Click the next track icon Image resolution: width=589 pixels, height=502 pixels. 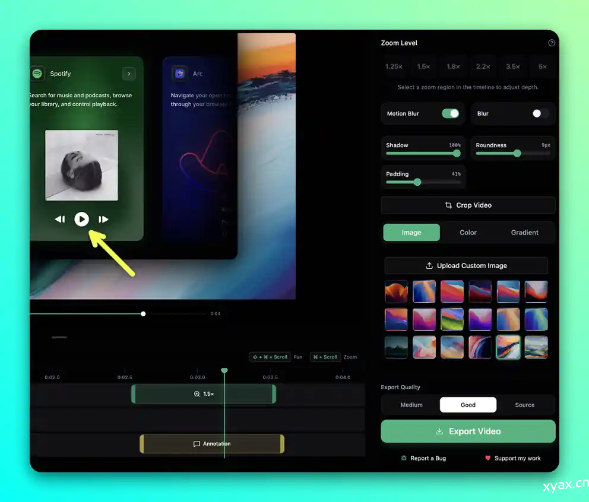point(103,220)
